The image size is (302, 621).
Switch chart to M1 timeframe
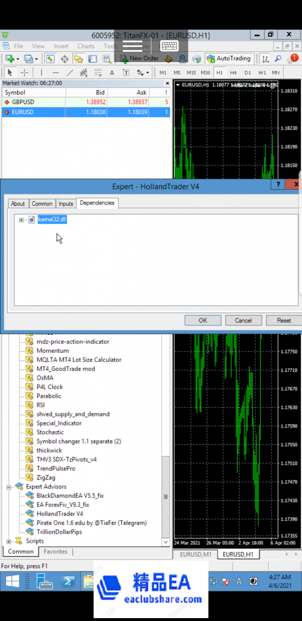163,73
